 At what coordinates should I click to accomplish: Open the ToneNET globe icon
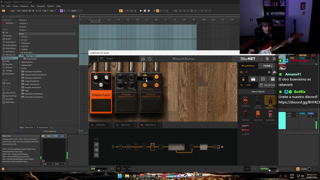267,59
